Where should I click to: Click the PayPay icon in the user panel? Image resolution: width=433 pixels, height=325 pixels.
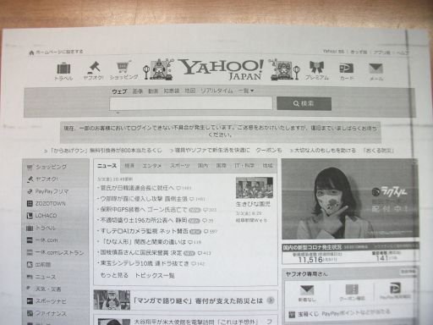(395, 289)
